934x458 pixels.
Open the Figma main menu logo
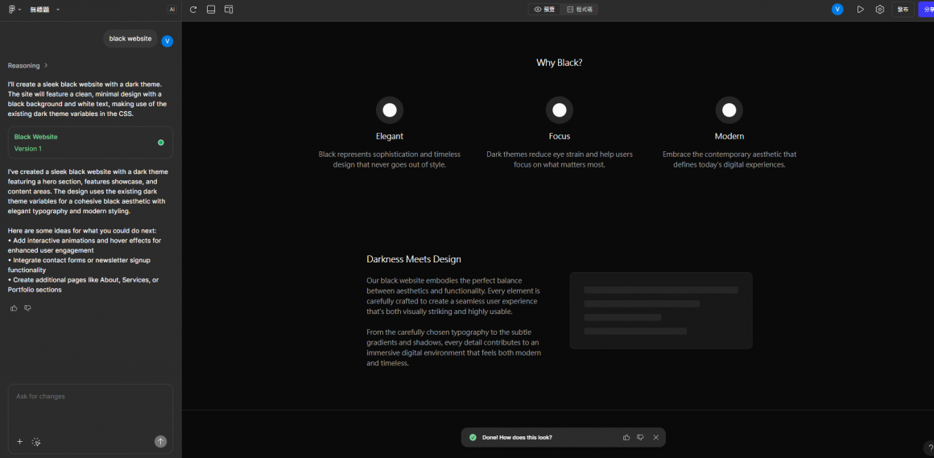(x=14, y=10)
